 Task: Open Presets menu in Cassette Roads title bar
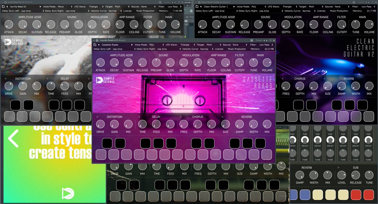[259, 40]
